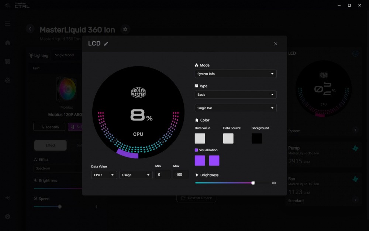This screenshot has width=369, height=231.
Task: Open settings gear at sidebar bottom
Action: (x=8, y=217)
